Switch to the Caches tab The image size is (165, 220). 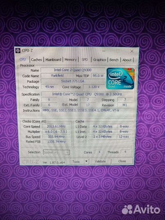tap(37, 59)
